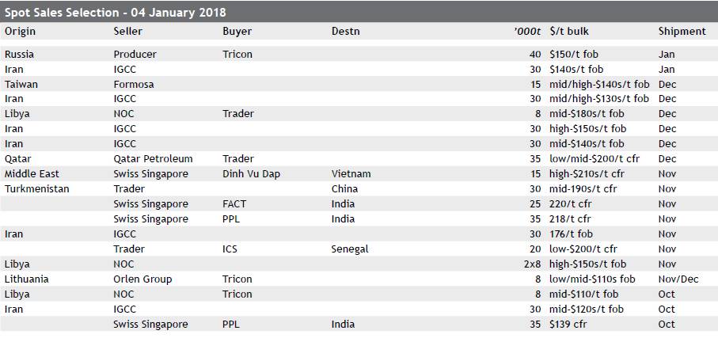Select the Spot Sales Selection title bar
Image resolution: width=718 pixels, height=338 pixels.
coord(359,12)
